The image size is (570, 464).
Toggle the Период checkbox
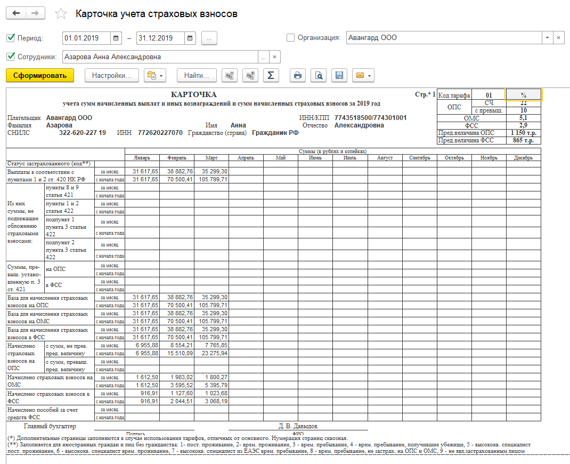[x=11, y=38]
